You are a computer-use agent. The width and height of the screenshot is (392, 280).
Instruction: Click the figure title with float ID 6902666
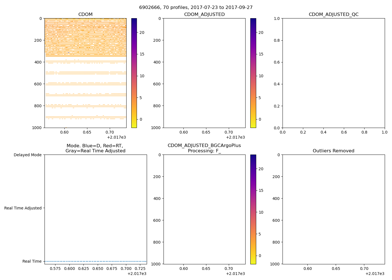click(x=196, y=8)
